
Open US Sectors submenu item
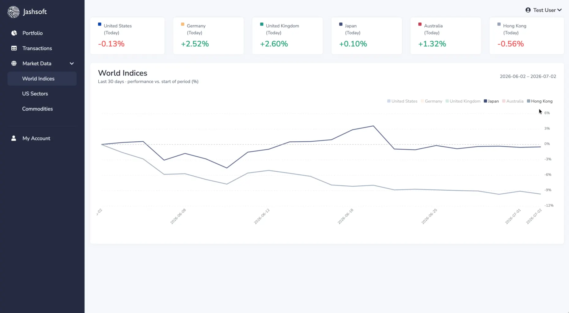[x=35, y=94]
